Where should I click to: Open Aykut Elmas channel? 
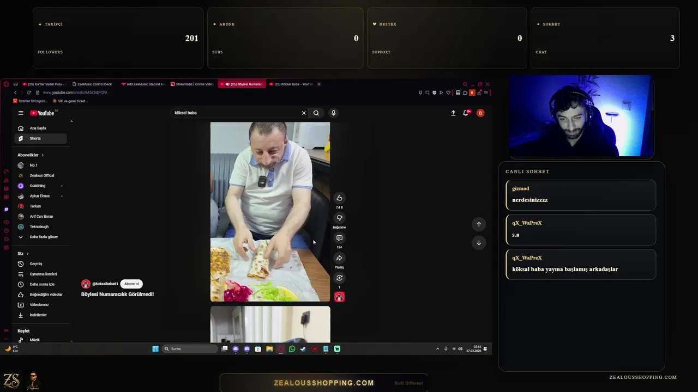pos(41,196)
